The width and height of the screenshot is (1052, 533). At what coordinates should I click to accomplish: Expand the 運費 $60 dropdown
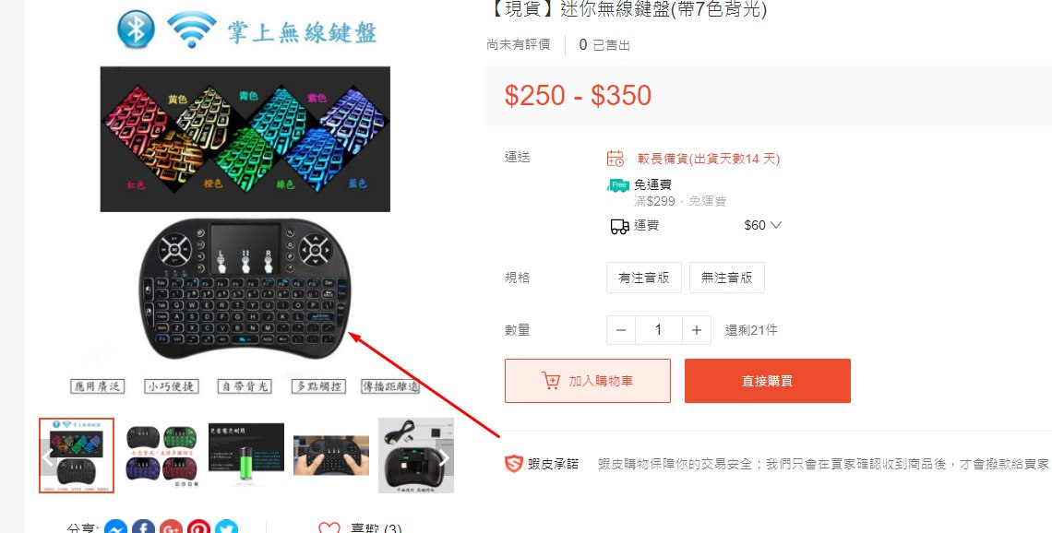pyautogui.click(x=763, y=225)
